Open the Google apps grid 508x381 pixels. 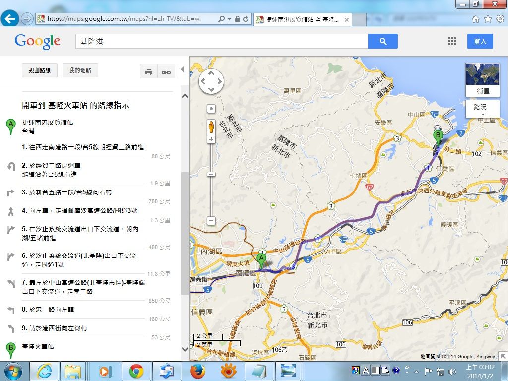tap(452, 41)
